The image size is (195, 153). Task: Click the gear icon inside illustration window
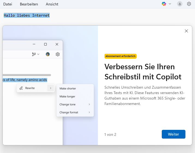(58, 54)
